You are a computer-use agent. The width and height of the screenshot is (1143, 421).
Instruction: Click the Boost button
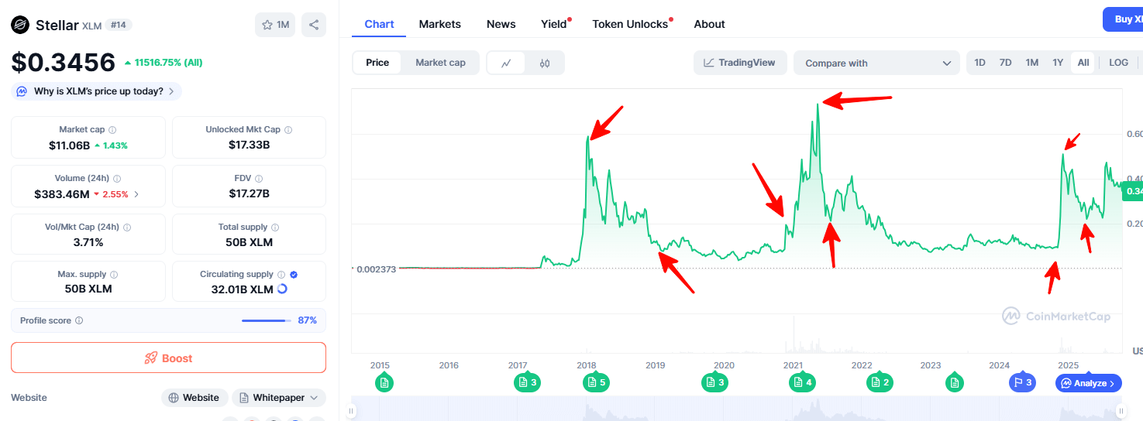pyautogui.click(x=168, y=358)
